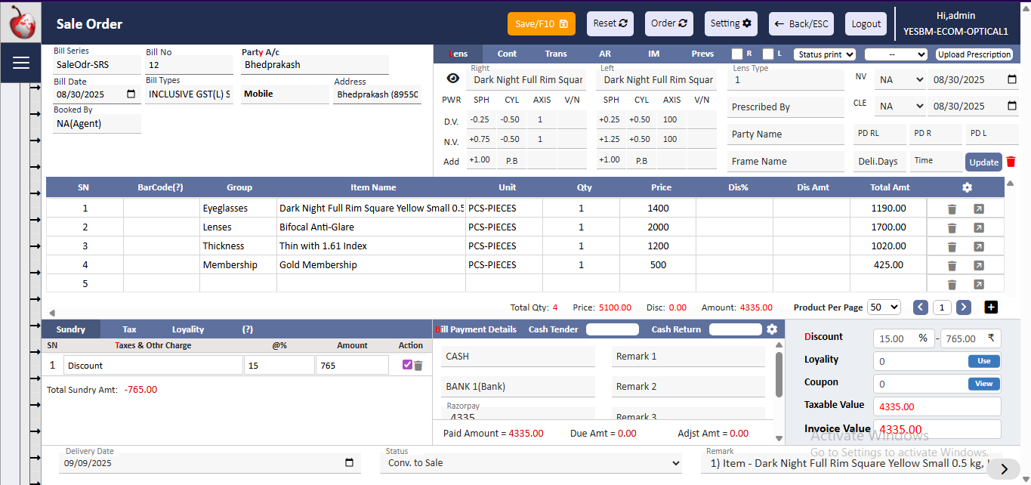Expand the Product Per Page dropdown
Image resolution: width=1031 pixels, height=485 pixels.
884,307
